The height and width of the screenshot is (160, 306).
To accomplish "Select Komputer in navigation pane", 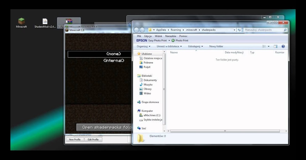I will 145,111.
